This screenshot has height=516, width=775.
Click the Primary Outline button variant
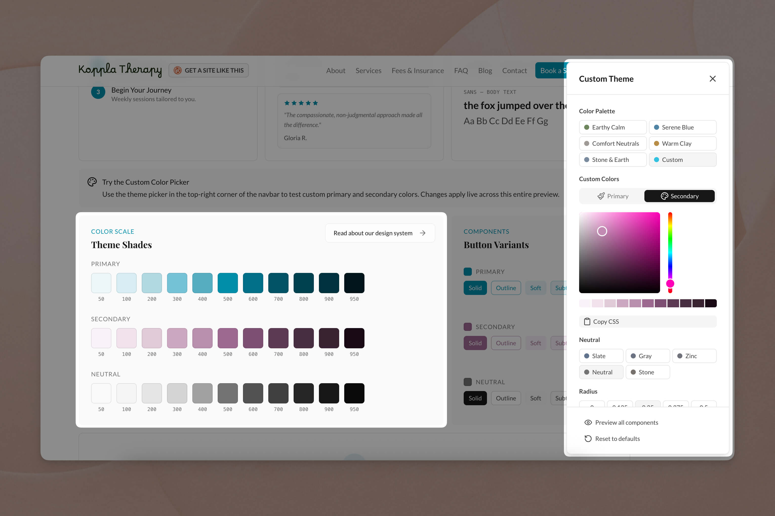(x=506, y=288)
